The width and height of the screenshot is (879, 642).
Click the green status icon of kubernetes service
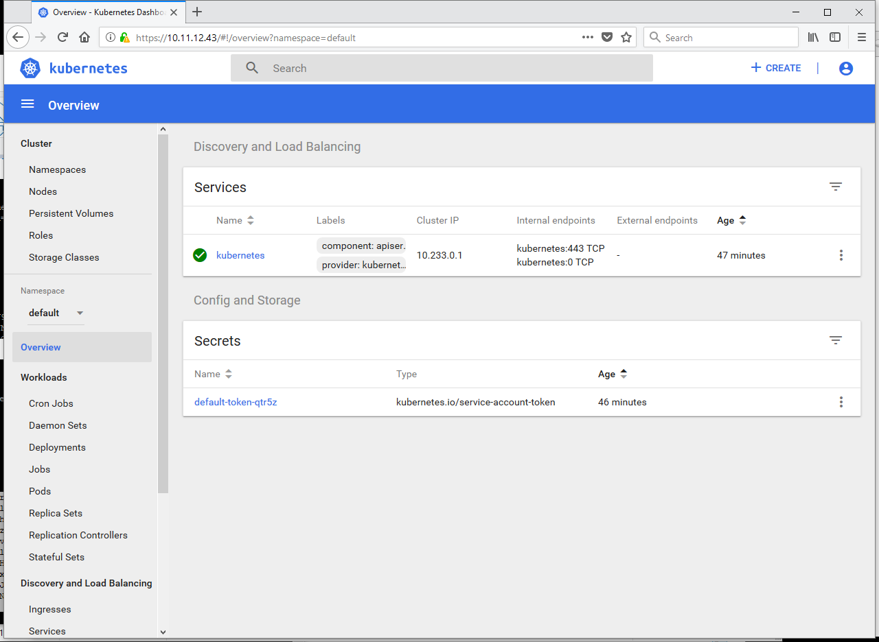200,255
